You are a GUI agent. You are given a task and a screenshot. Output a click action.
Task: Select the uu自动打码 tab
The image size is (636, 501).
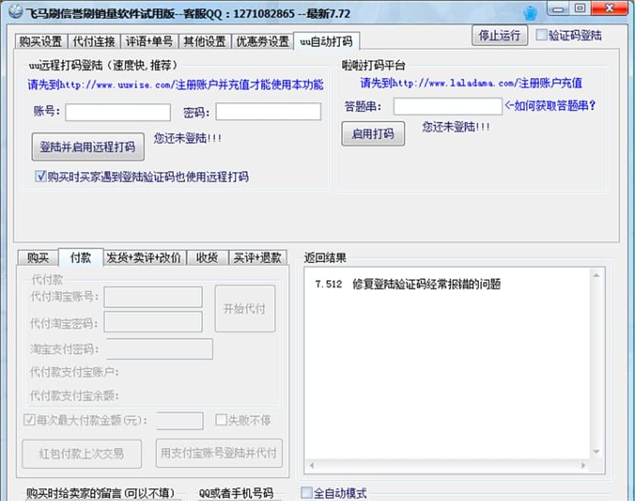pos(326,42)
